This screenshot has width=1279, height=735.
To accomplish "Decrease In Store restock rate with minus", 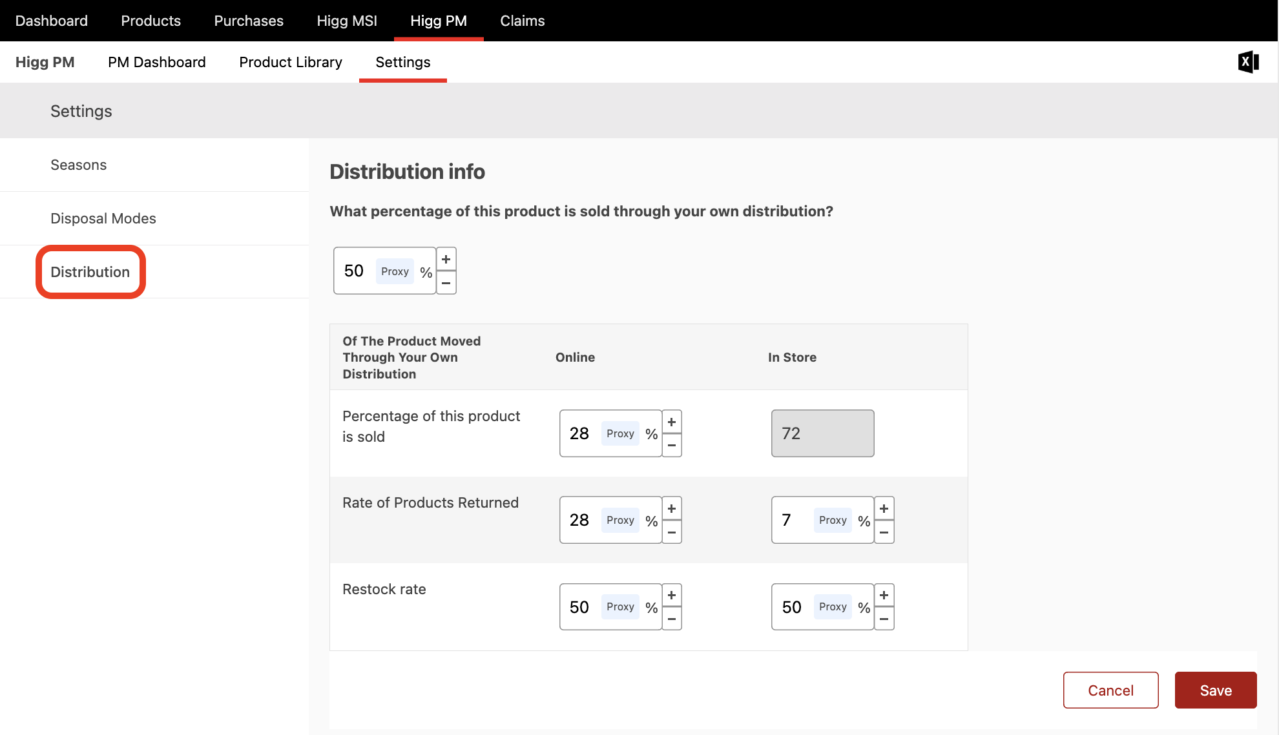I will 884,619.
